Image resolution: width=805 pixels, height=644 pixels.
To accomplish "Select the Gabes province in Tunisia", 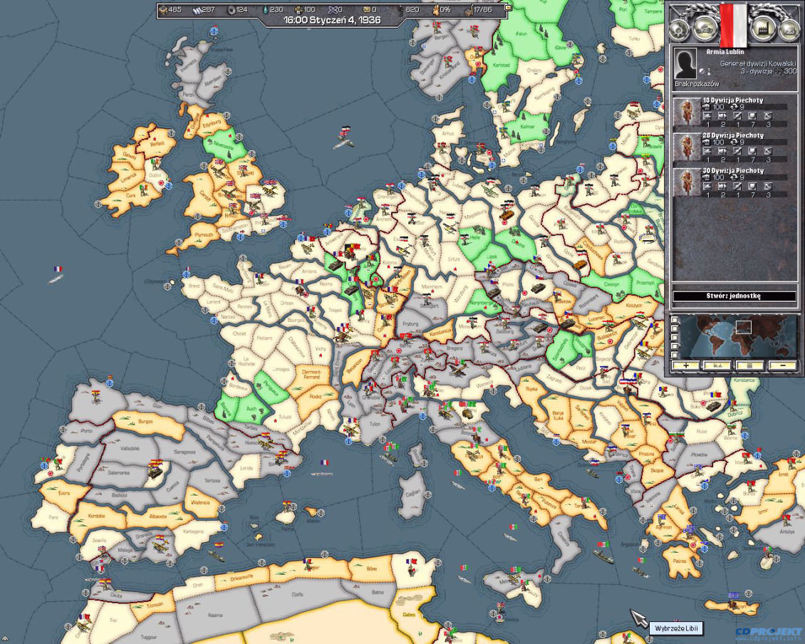I will (x=409, y=614).
